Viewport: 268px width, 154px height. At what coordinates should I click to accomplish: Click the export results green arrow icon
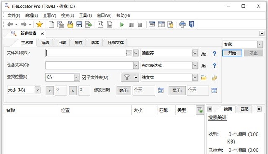88,25
